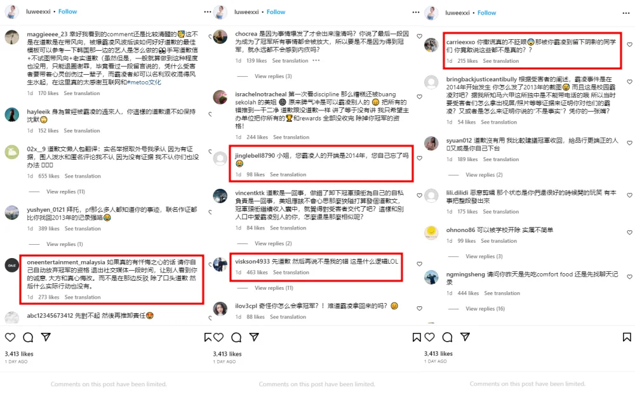Open more options on chocrea's comment
Screen dimensions: 635x395
pos(316,61)
